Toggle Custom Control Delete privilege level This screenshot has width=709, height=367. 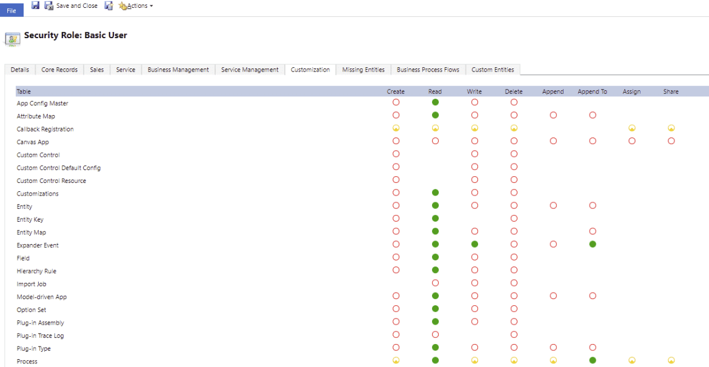coord(514,154)
